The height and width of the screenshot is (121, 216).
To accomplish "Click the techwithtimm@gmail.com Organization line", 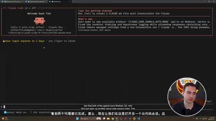I will click(x=37, y=30).
